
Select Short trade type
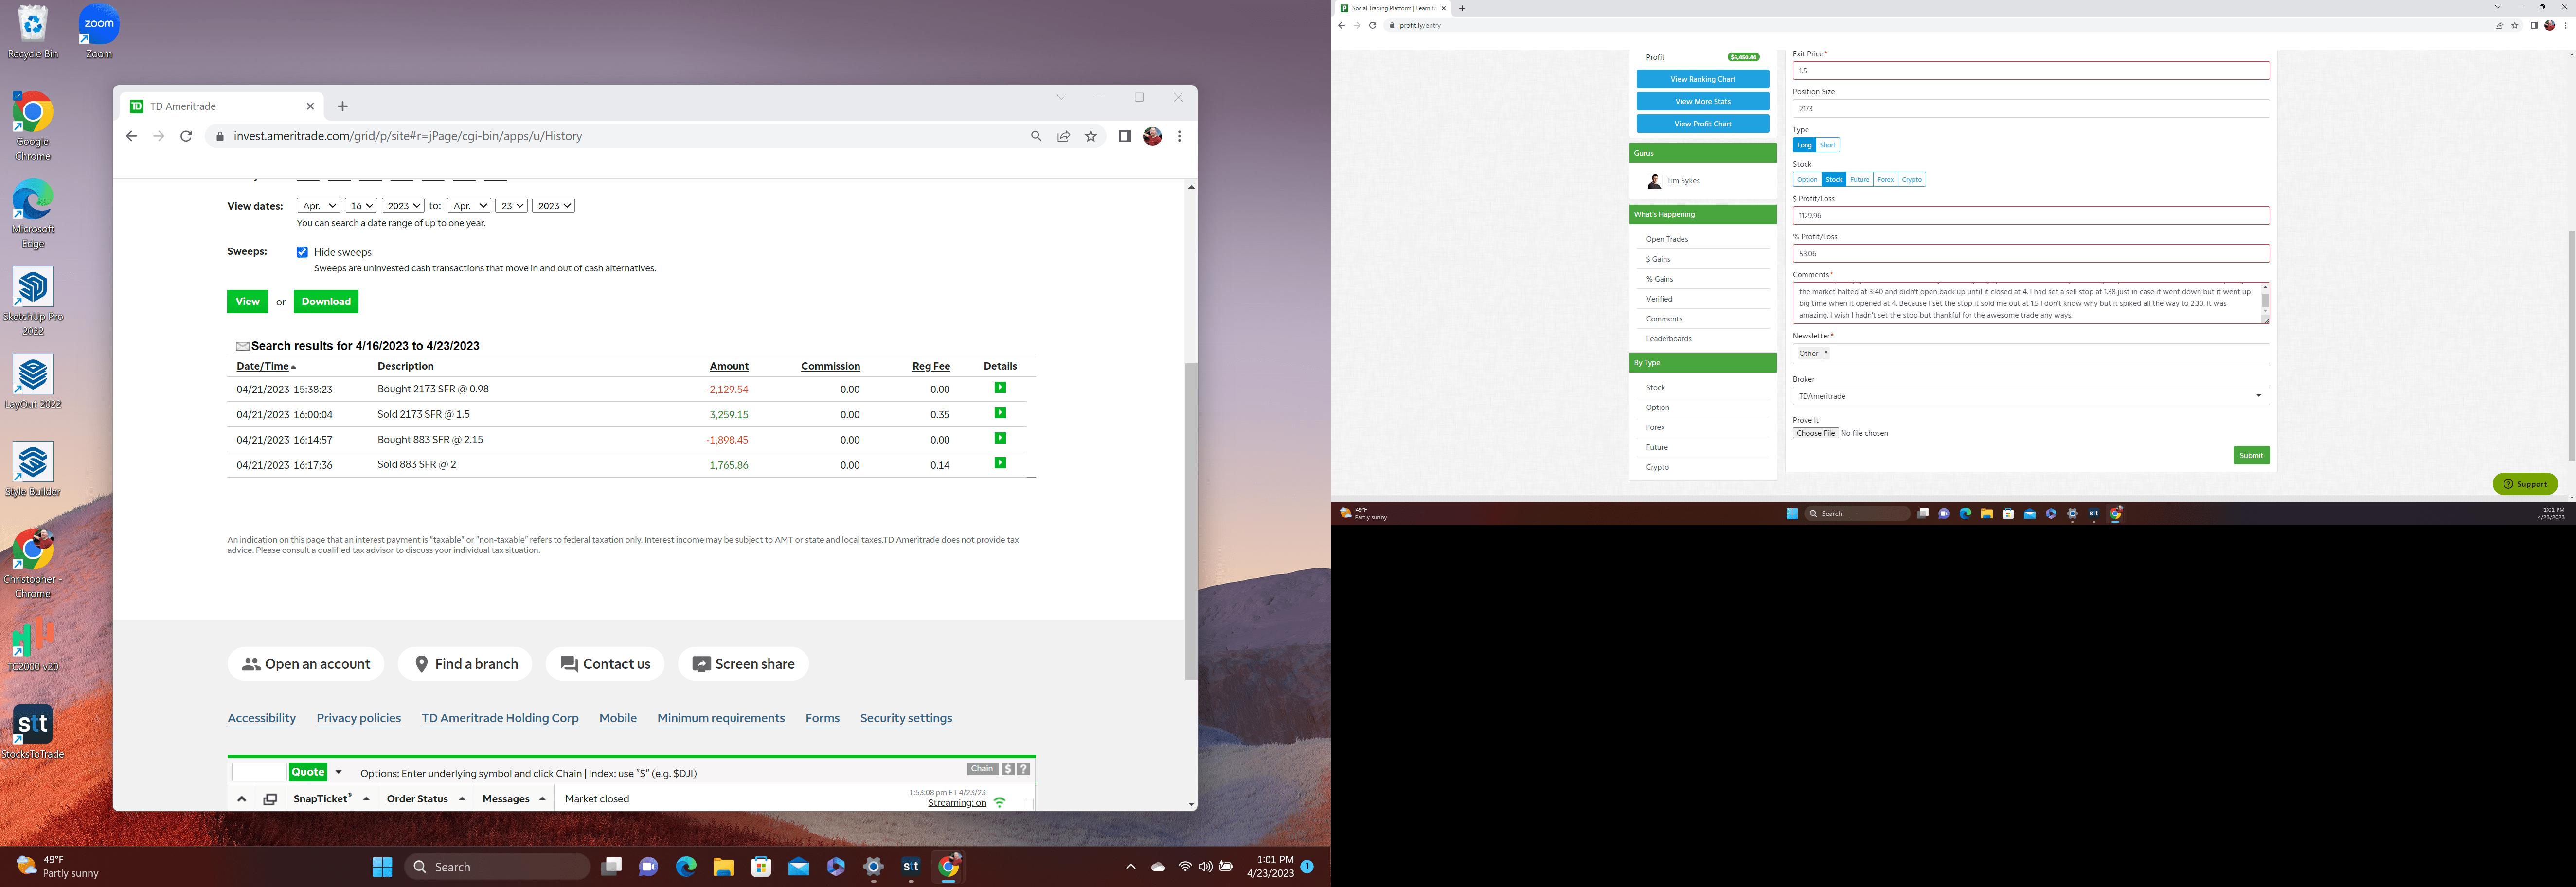pos(1827,145)
